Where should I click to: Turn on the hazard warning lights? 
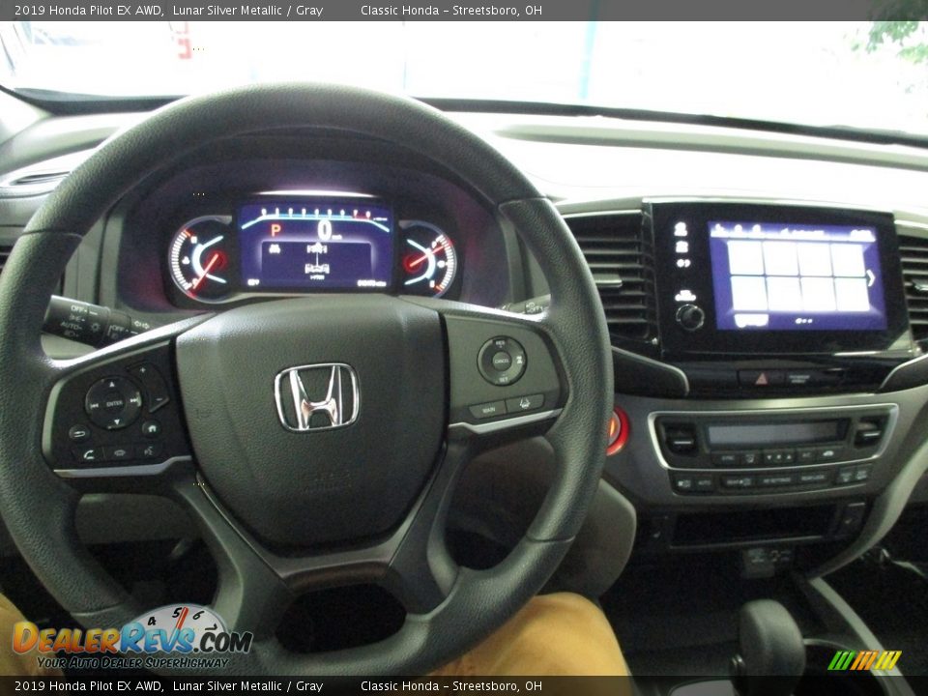pyautogui.click(x=762, y=378)
